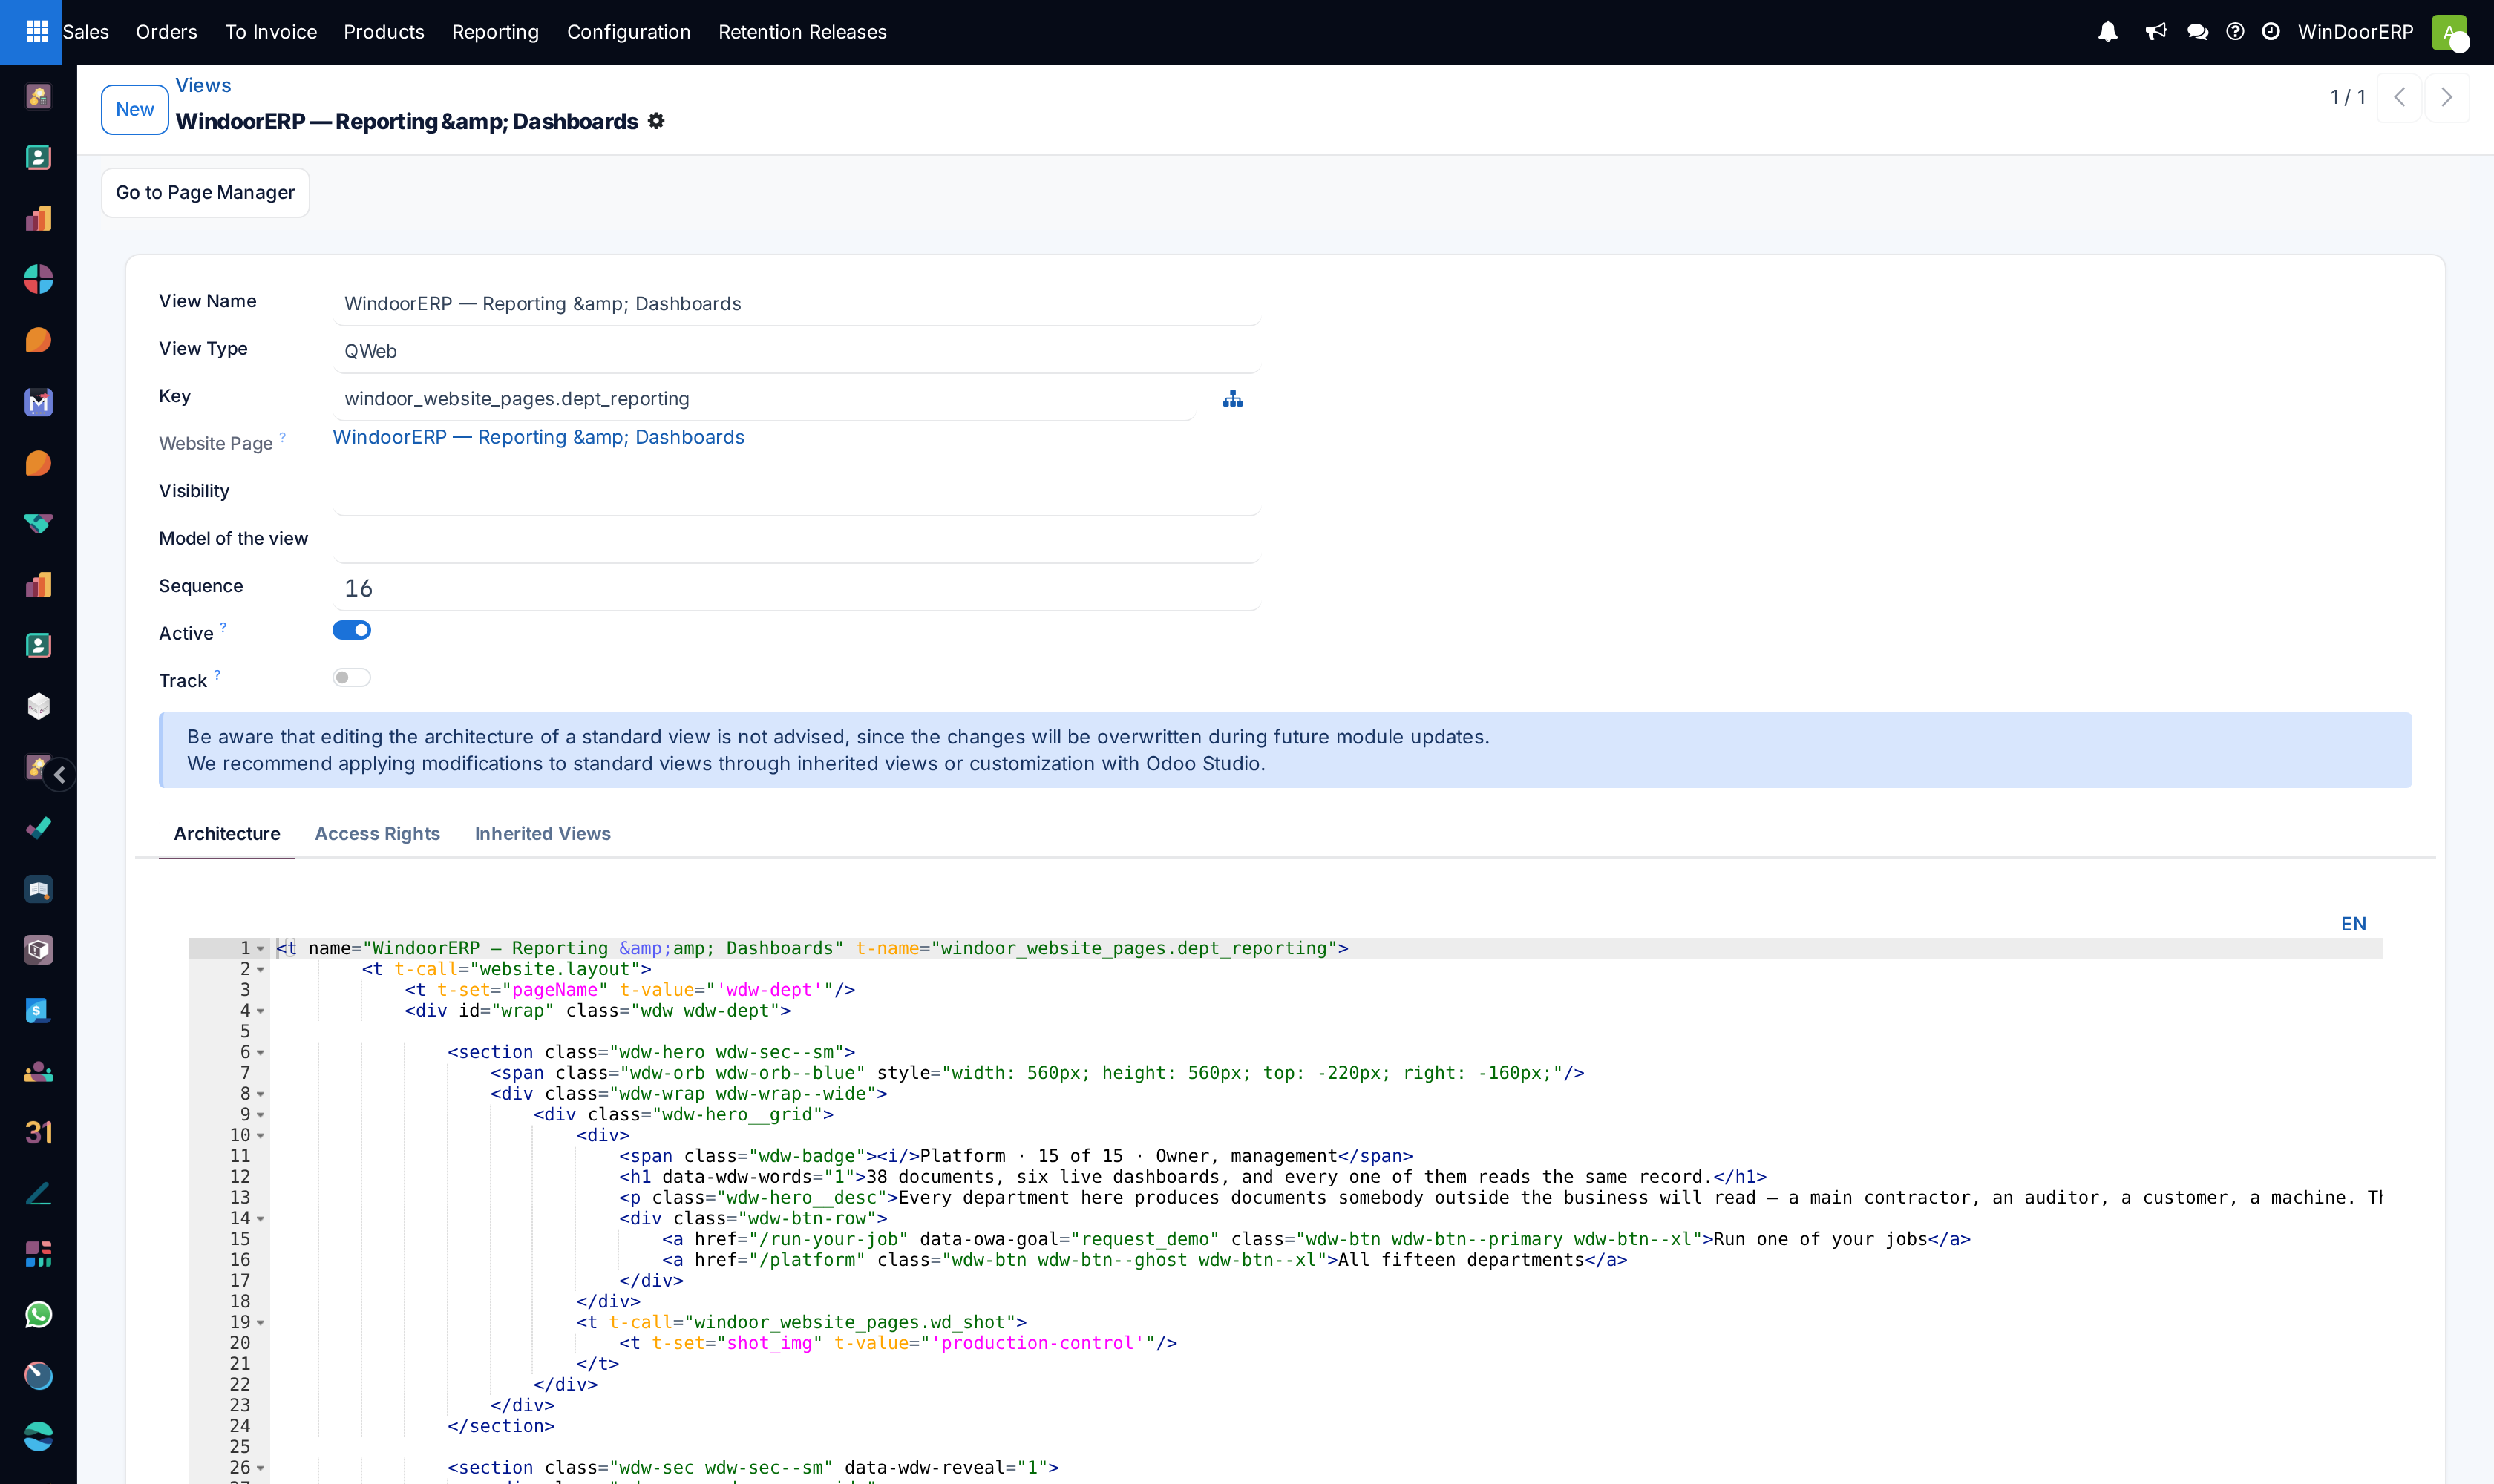Image resolution: width=2494 pixels, height=1484 pixels.
Task: Open the Knowledge open-book app icon
Action: click(38, 889)
